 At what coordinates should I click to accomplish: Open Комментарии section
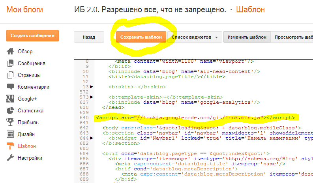(34, 87)
